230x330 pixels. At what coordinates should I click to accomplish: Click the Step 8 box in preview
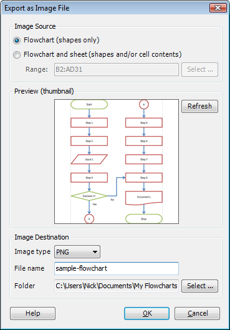144,178
